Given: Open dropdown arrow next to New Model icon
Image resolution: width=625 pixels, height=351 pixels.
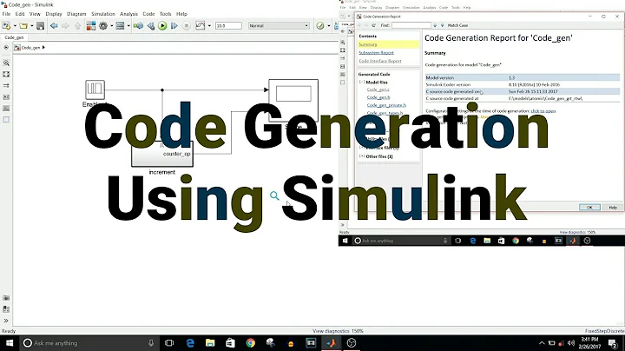Looking at the screenshot, I should [x=15, y=26].
